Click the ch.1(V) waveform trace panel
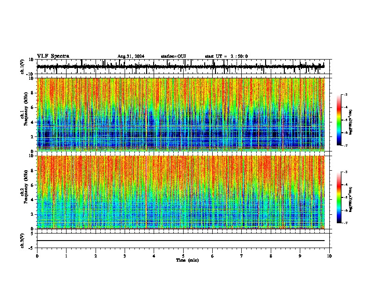Screen dimensions: 371x287 (x=184, y=67)
